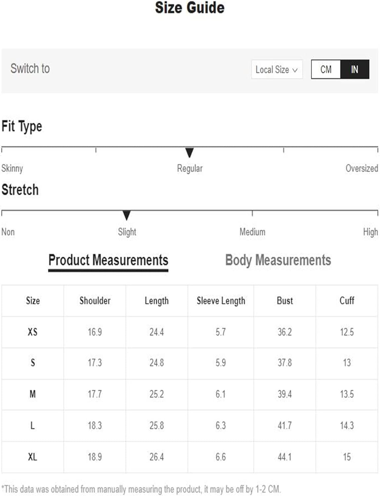Click the Local Size chevron arrow

[295, 70]
